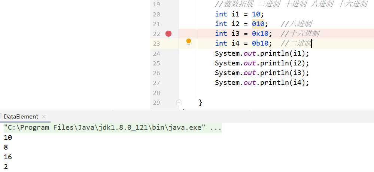Collapse the method fold marker at line 29

click(x=179, y=103)
